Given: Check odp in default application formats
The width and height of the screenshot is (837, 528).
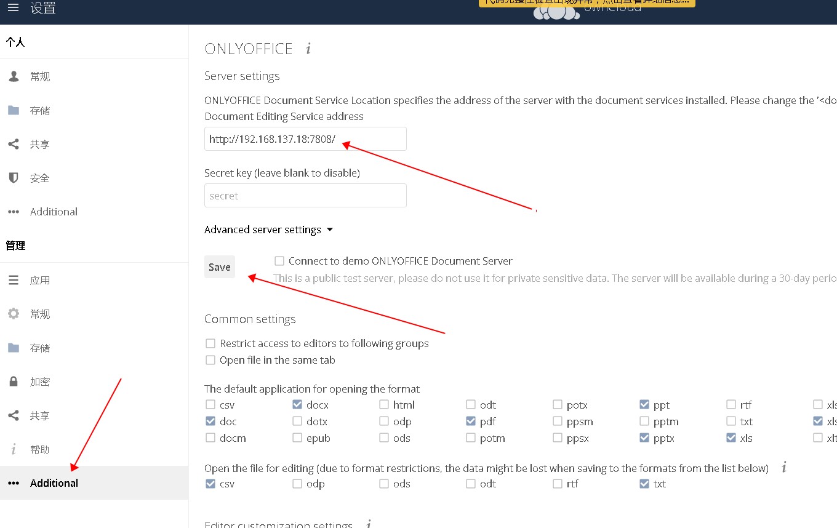Looking at the screenshot, I should [x=384, y=422].
